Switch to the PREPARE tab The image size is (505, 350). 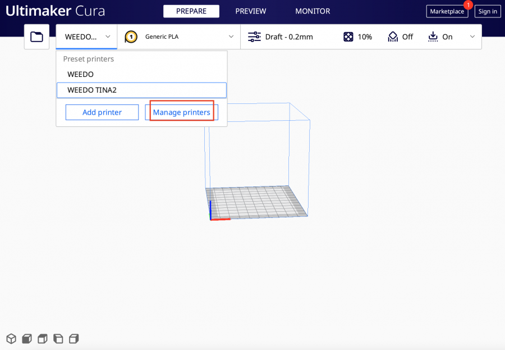191,11
